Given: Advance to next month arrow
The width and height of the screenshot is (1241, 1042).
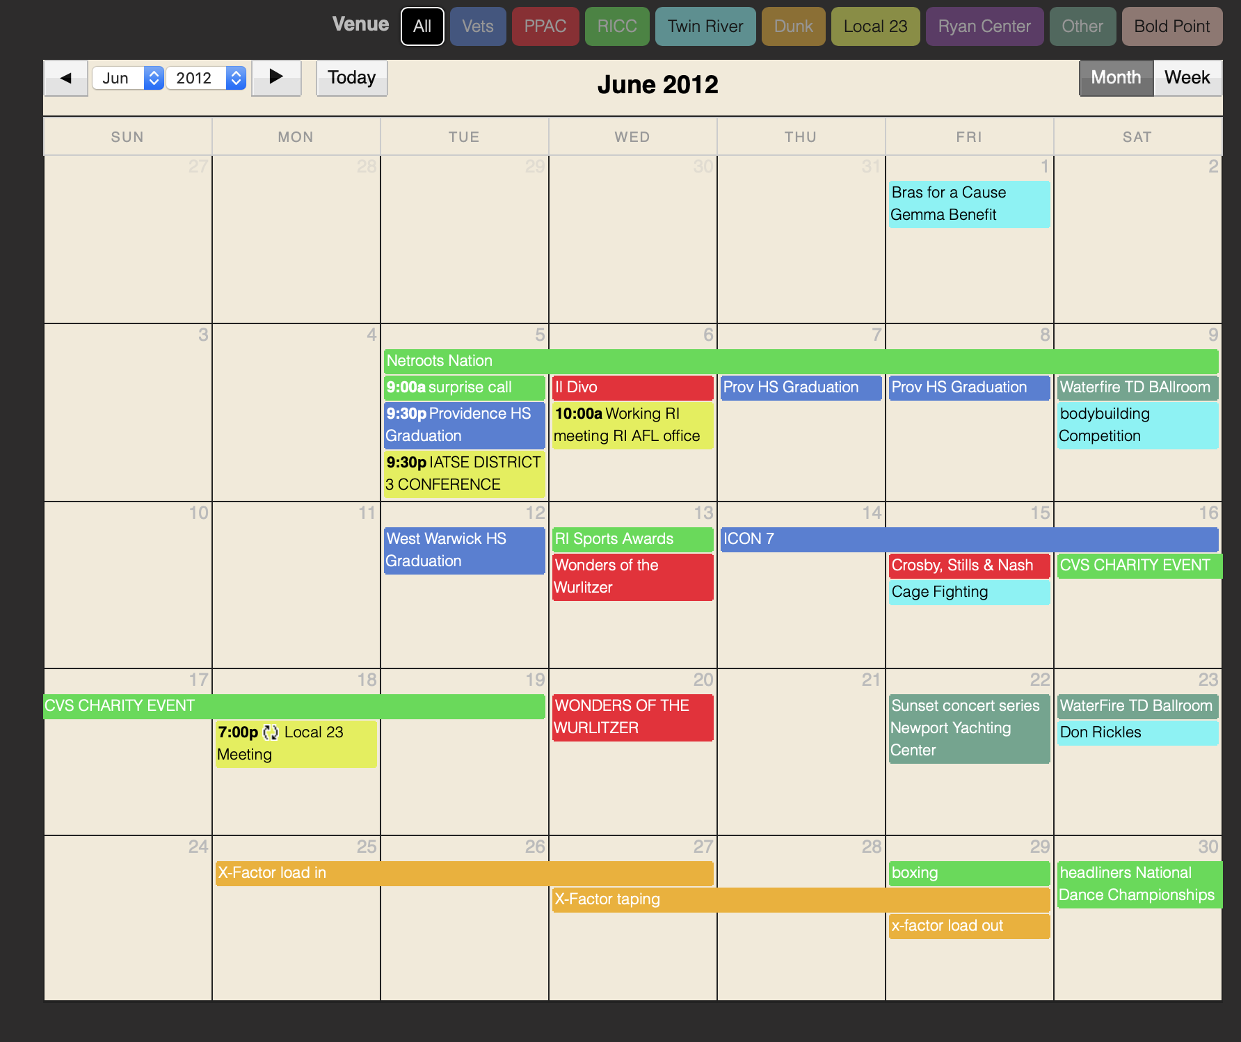Looking at the screenshot, I should click(x=276, y=78).
